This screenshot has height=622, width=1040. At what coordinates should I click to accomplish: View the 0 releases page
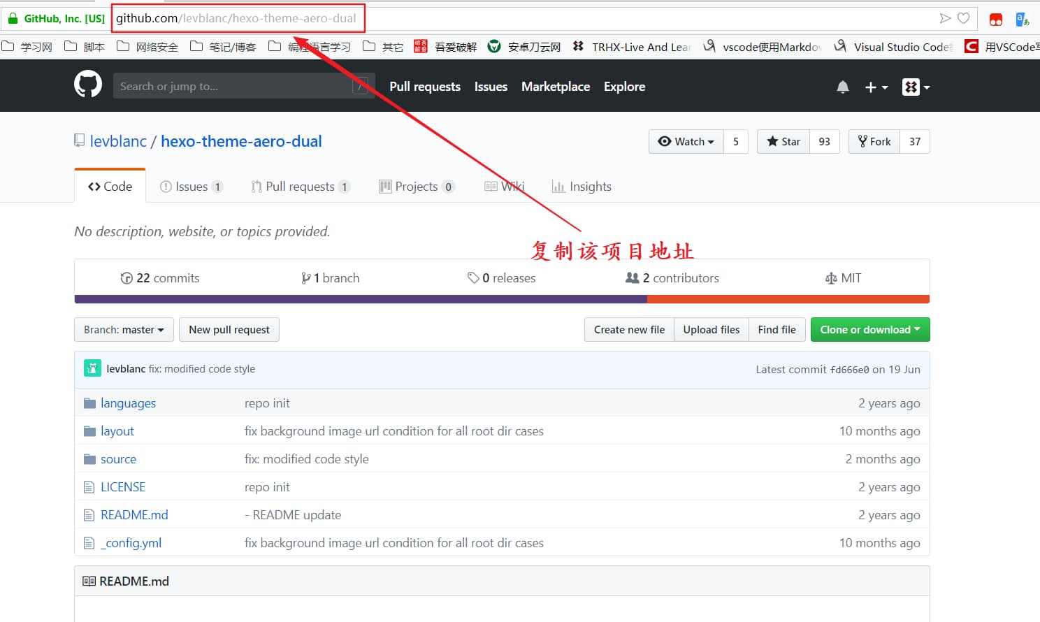501,278
